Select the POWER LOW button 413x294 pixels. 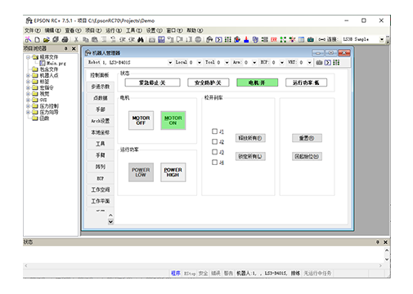[x=141, y=172]
